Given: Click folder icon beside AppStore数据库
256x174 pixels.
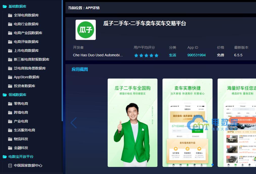Looking at the screenshot, I should [x=10, y=77].
